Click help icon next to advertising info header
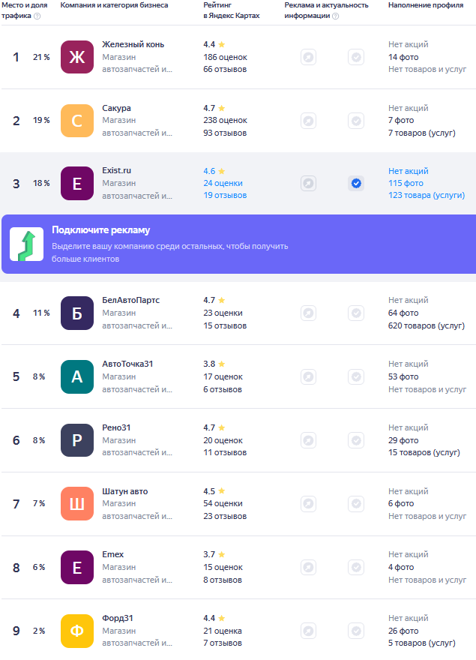 pyautogui.click(x=335, y=16)
